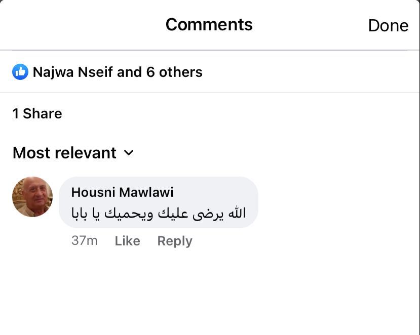The height and width of the screenshot is (335, 420).
Task: Tap Done to close comments
Action: 389,26
